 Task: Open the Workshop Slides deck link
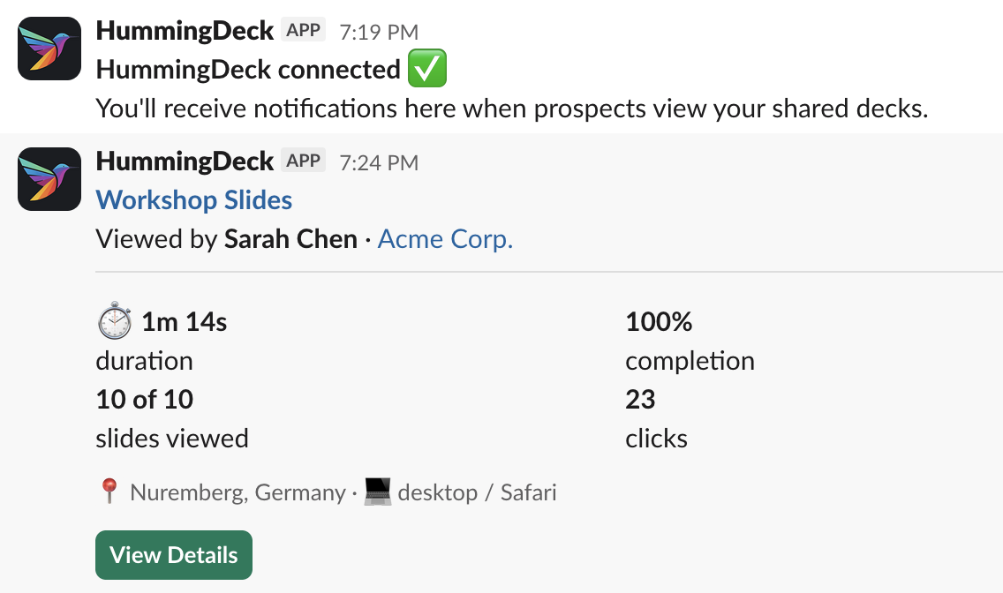[x=193, y=200]
